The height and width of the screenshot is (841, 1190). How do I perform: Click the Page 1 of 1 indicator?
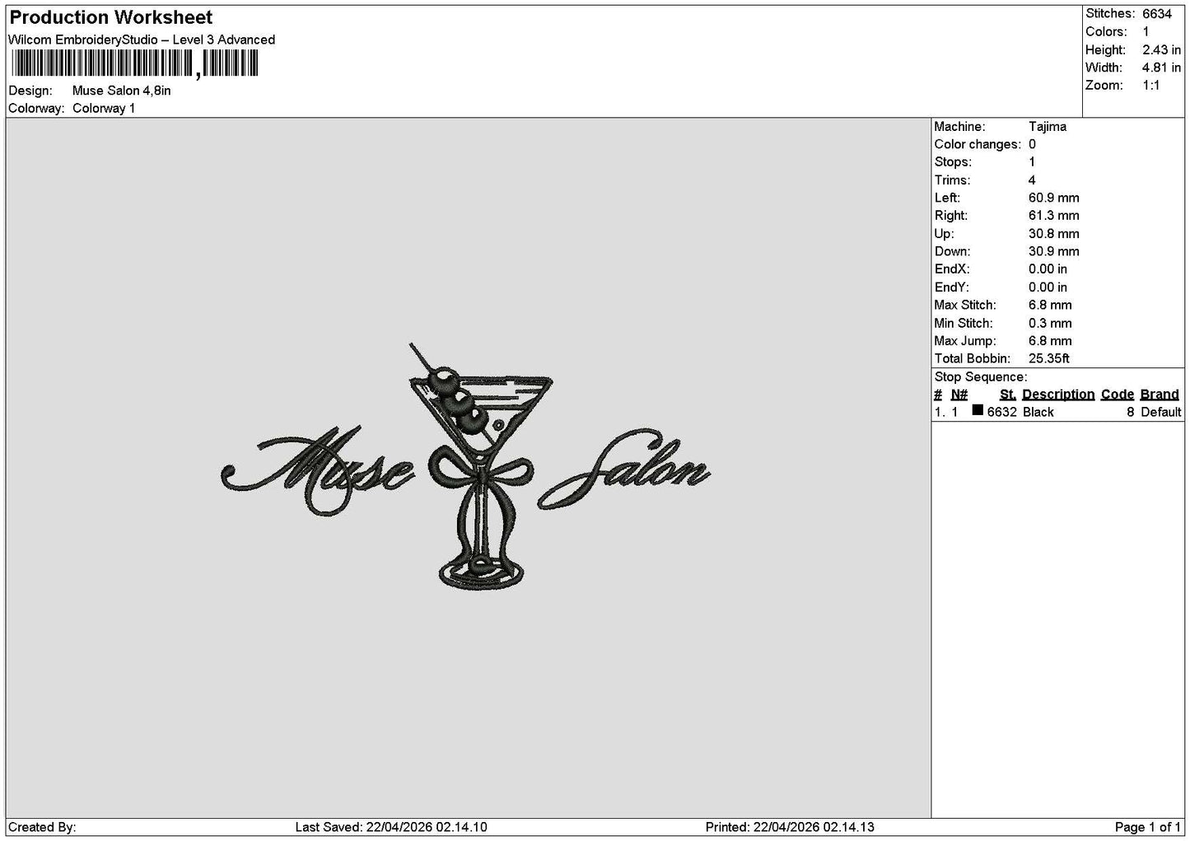[1148, 827]
